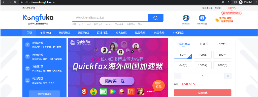Click the 查看全部分类 button

44,94
